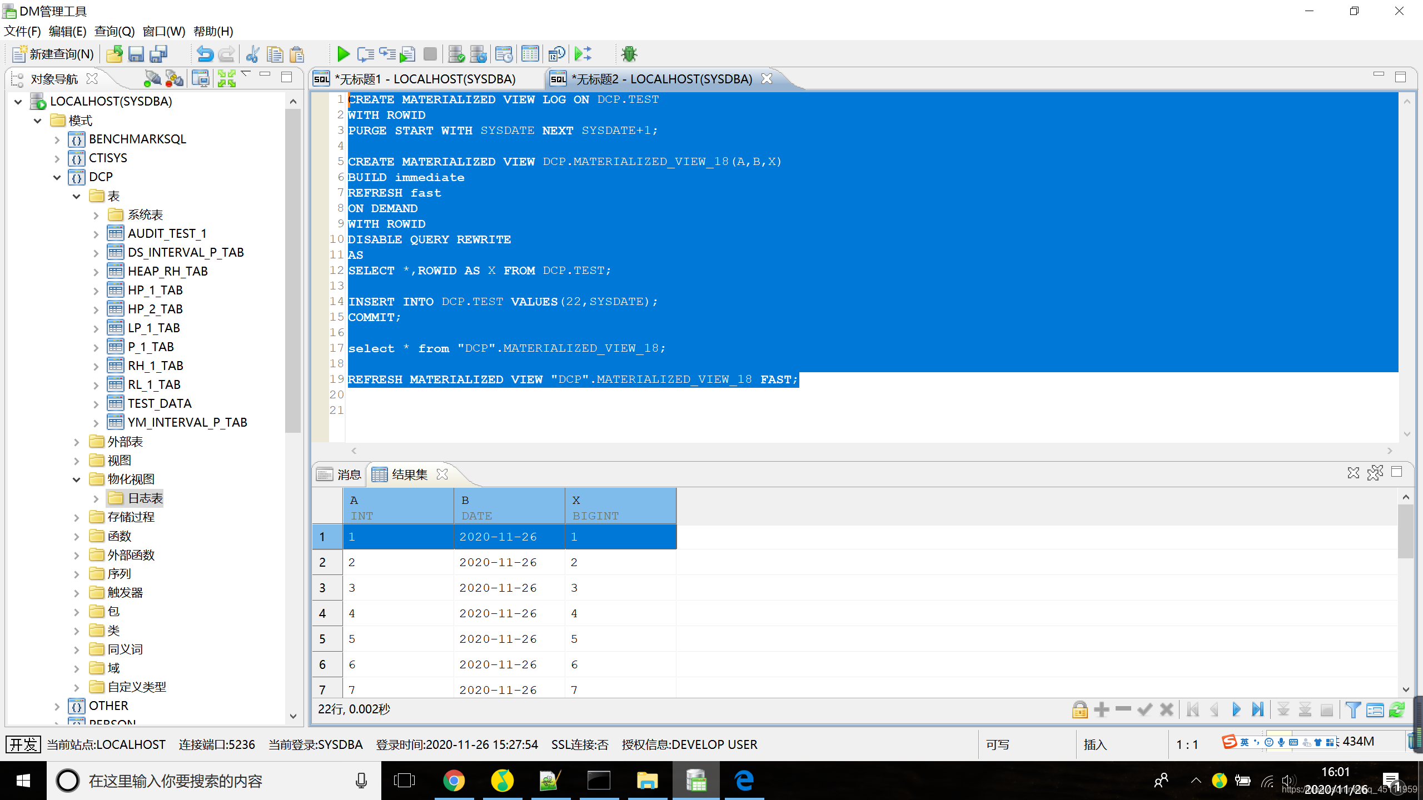Click the debug bug icon in toolbar

point(629,54)
